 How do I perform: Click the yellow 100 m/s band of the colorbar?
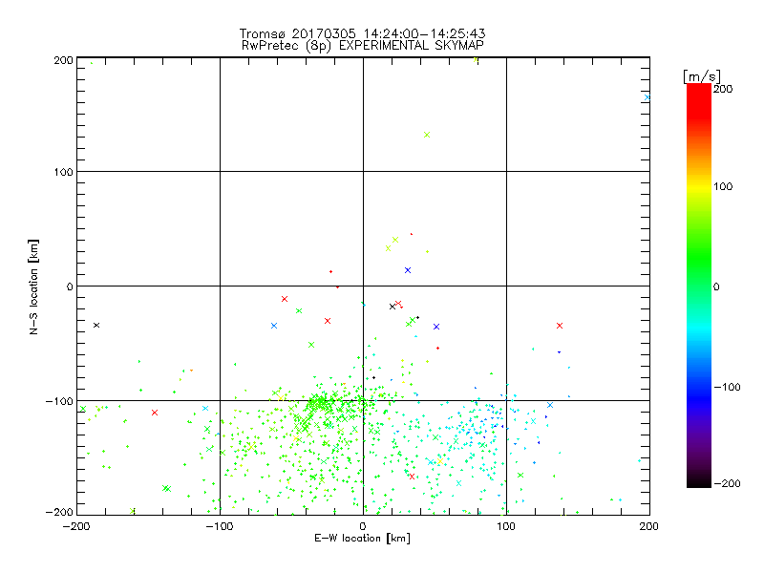699,187
